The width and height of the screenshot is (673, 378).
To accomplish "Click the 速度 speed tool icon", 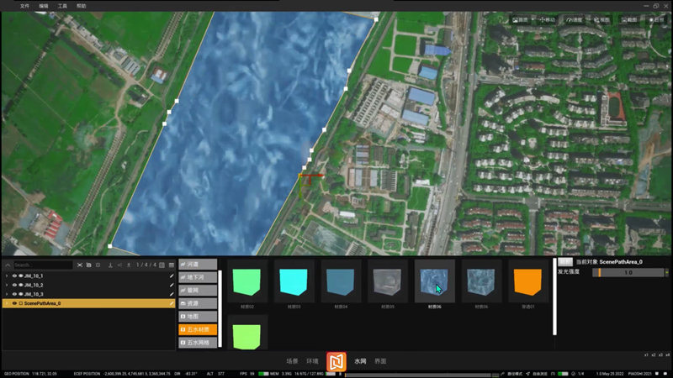I will (575, 19).
